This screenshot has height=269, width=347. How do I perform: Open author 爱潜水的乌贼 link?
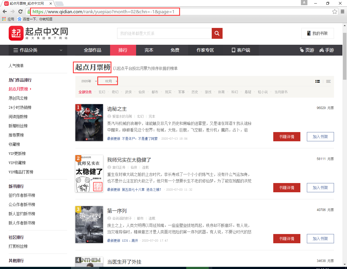(122, 116)
